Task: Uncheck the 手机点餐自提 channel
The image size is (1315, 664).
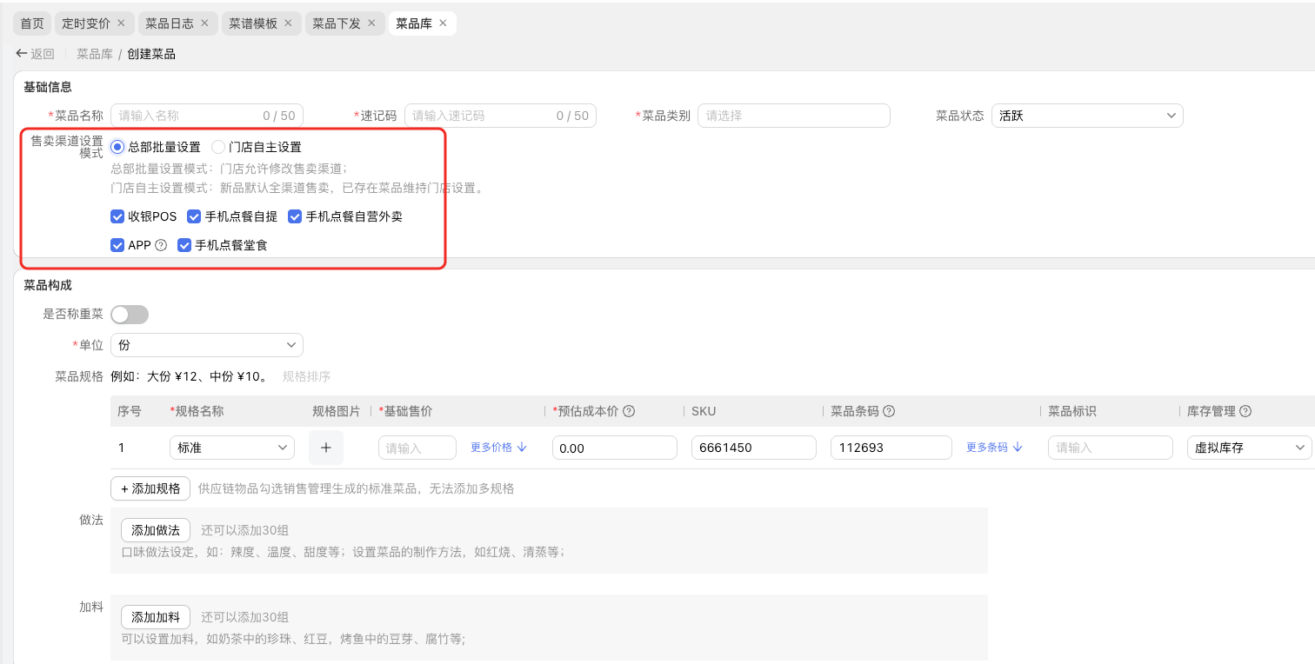Action: (194, 216)
